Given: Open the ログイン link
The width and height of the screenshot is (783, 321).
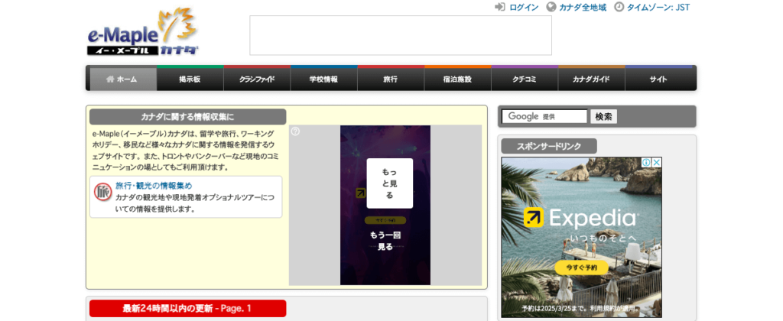Looking at the screenshot, I should (524, 7).
